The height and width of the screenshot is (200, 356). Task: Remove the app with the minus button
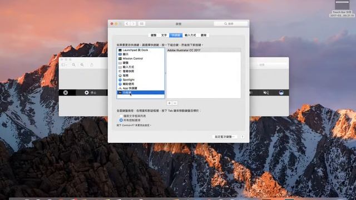[175, 103]
